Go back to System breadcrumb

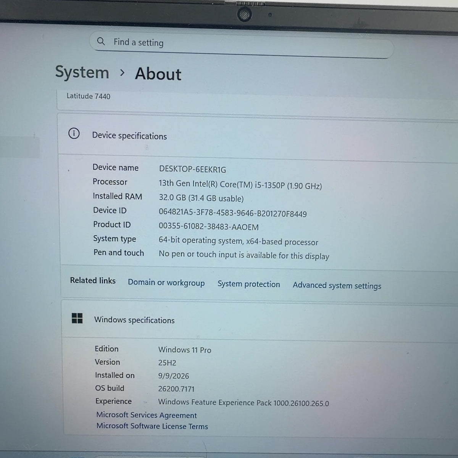82,72
